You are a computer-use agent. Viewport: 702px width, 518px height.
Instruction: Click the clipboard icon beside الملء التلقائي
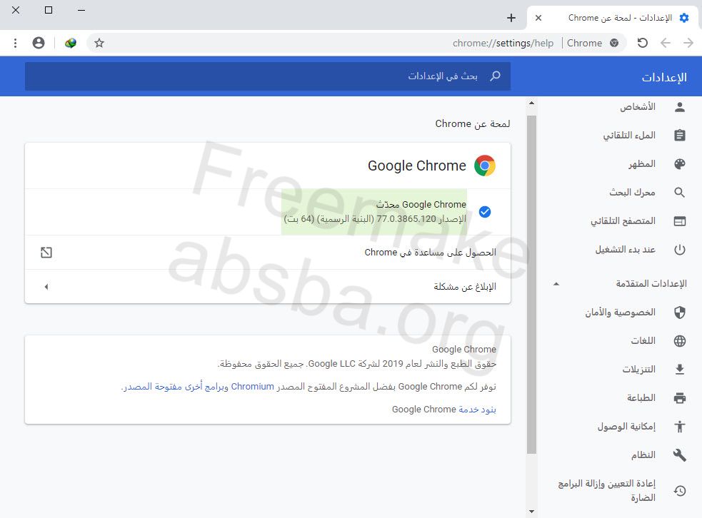[x=680, y=135]
